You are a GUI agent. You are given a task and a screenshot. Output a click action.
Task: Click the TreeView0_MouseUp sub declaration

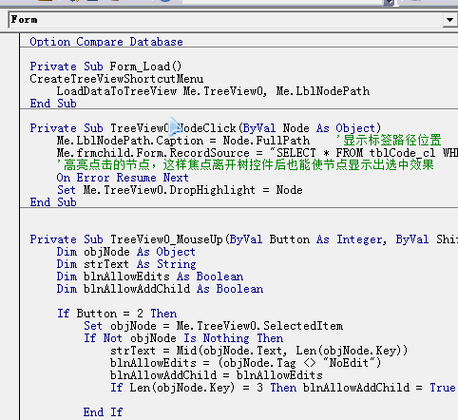click(x=244, y=239)
